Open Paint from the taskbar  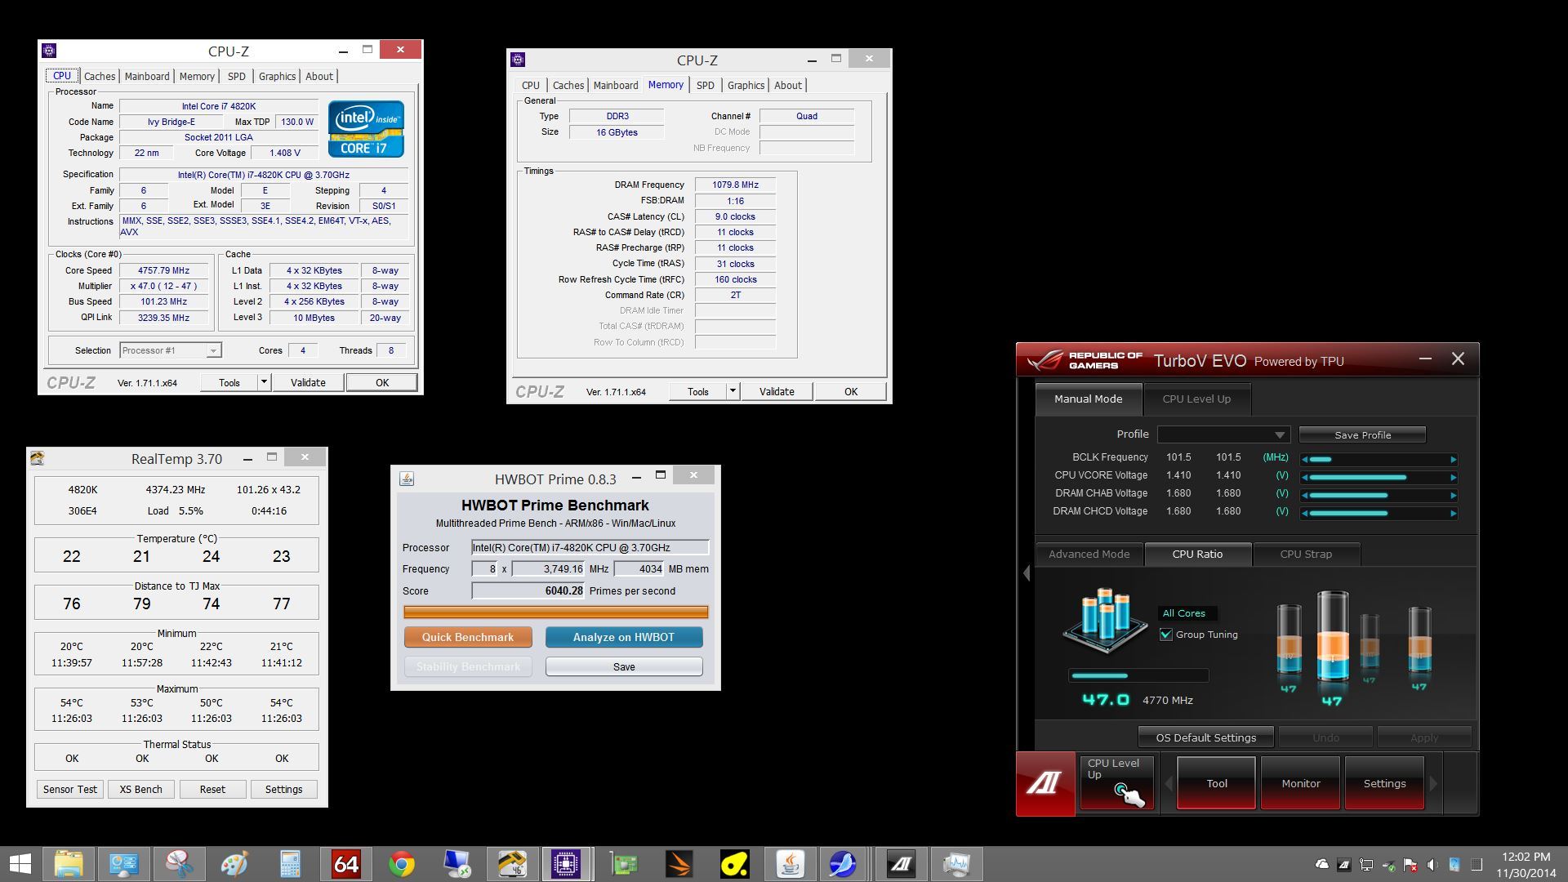click(234, 864)
